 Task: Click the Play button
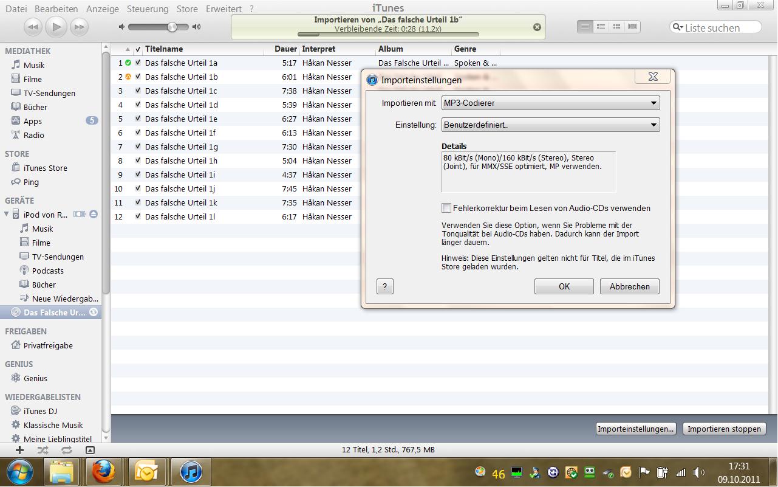click(56, 26)
